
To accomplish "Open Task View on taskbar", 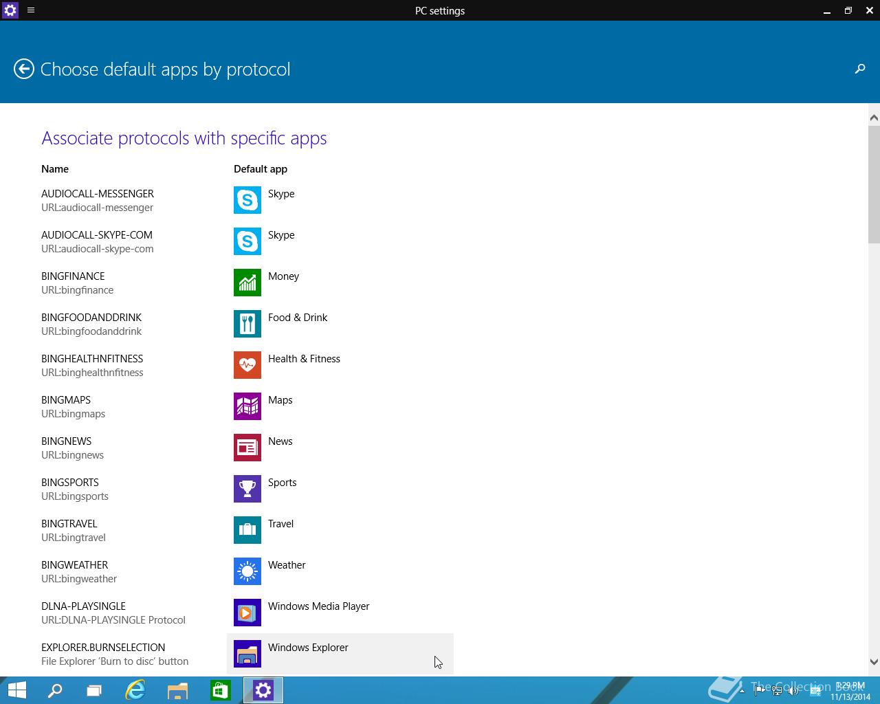I will [94, 690].
